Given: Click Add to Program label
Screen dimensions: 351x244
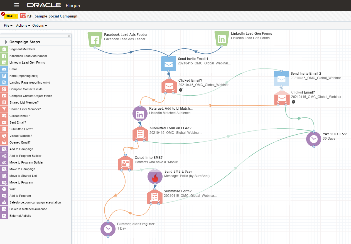Looking at the screenshot, I should click(x=20, y=196).
